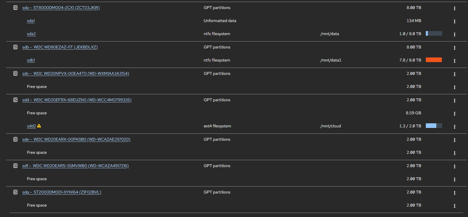
Task: Click the usage bar for /mnt/cloud
Action: (x=434, y=126)
